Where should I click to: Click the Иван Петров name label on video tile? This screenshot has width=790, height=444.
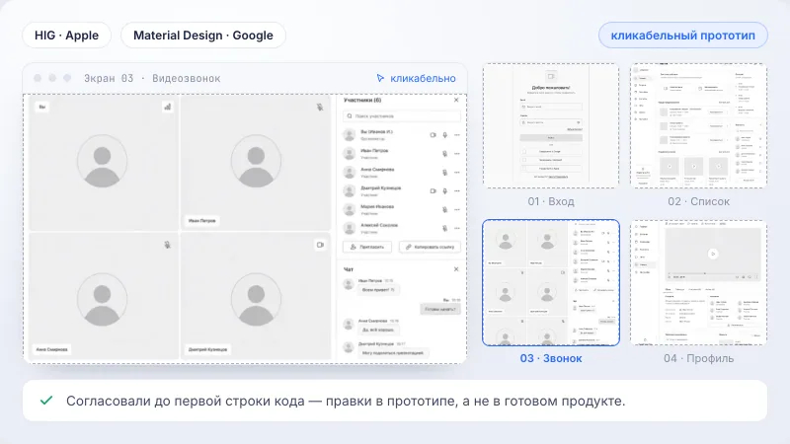click(x=202, y=220)
